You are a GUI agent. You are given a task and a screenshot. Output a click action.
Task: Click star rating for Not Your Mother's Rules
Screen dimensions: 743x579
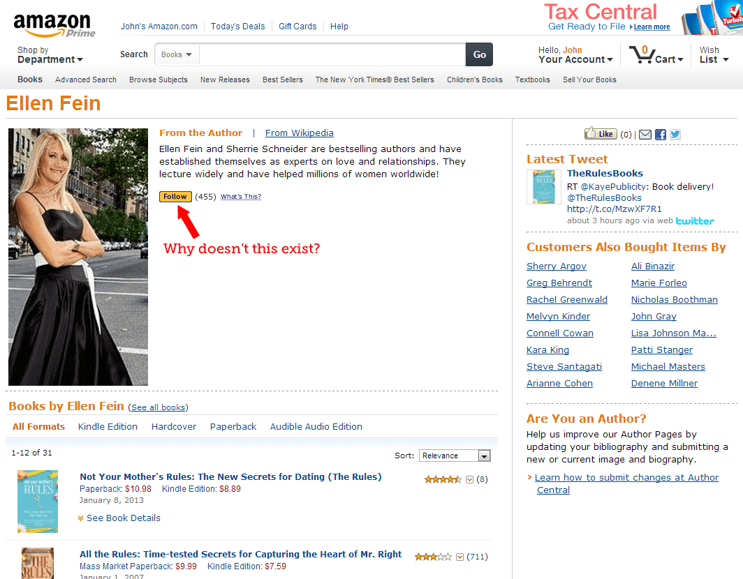[441, 479]
